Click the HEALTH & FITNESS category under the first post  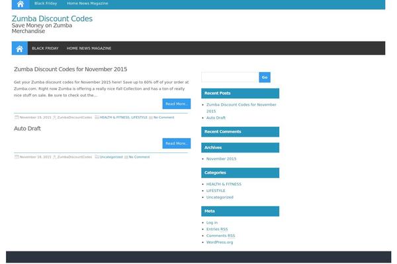(x=114, y=117)
